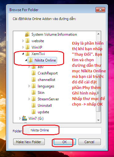This screenshot has height=157, width=114.
Task: Click the Nikita Online folder icon
Action: (30, 60)
